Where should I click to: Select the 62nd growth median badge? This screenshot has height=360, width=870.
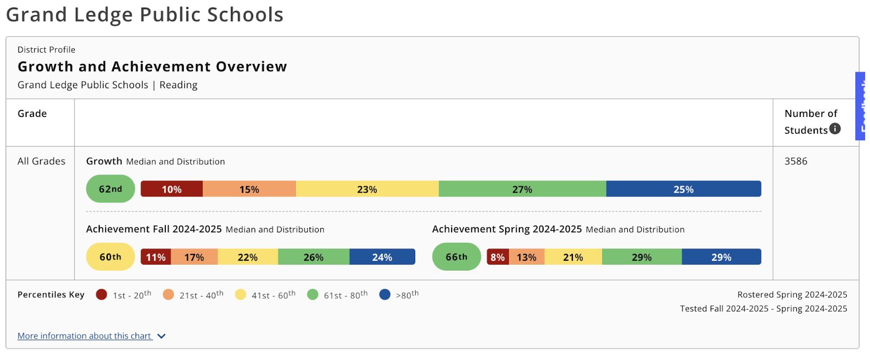tap(111, 189)
